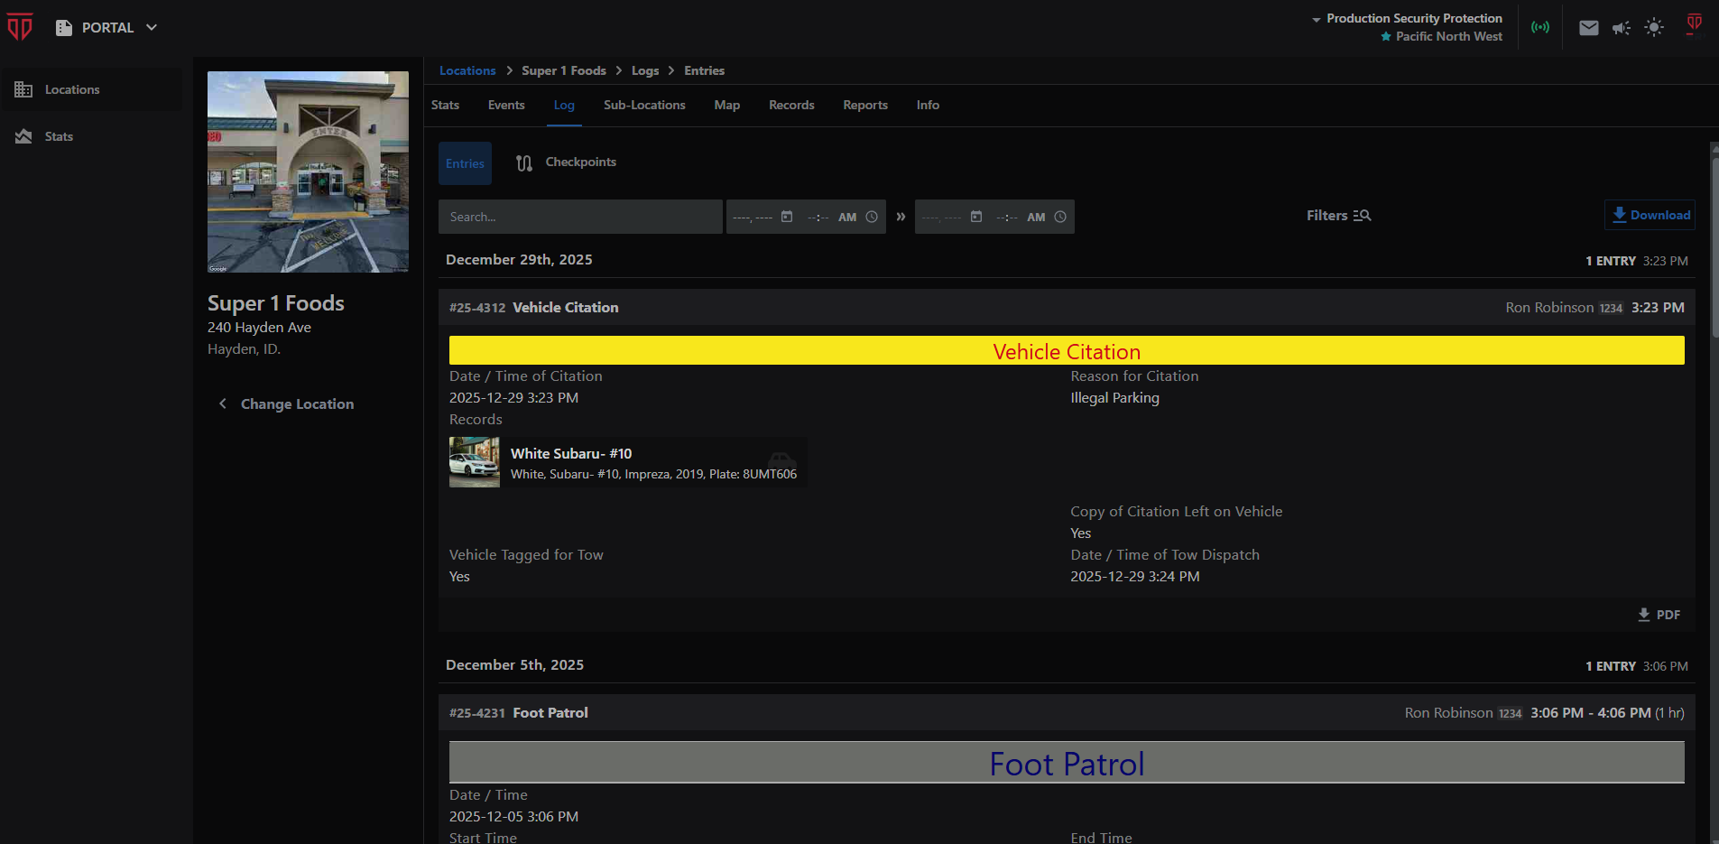Viewport: 1719px width, 844px height.
Task: Click the Checkpoints route icon
Action: [524, 163]
